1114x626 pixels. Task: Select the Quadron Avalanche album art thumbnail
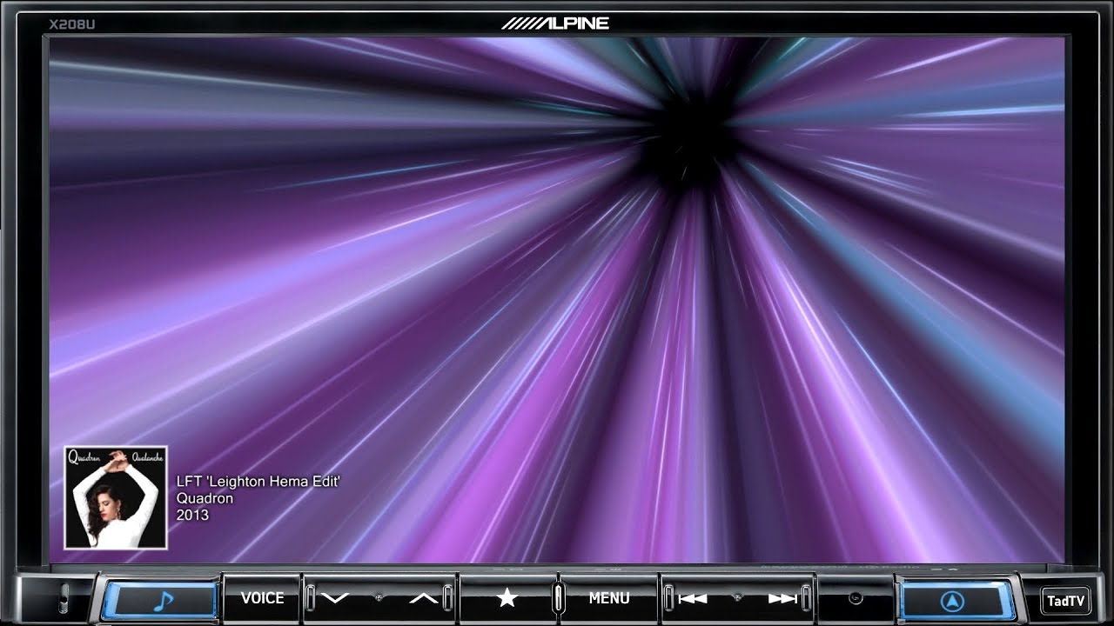[116, 498]
